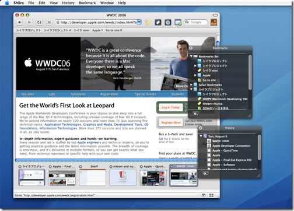Click the Register Now! button
Viewport: 294px width, 211px height.
[x=171, y=122]
